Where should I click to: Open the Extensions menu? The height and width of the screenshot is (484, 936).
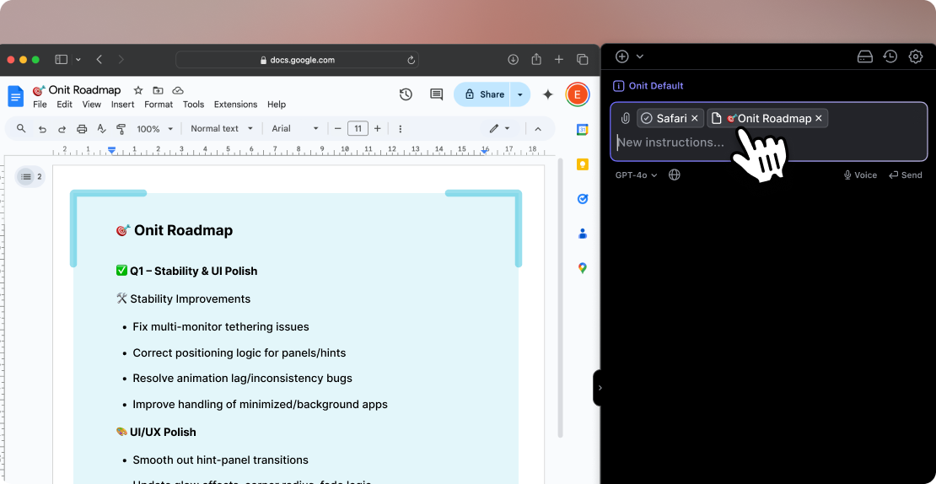tap(235, 105)
